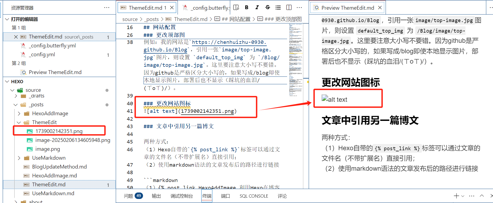Screen dimensions: 493x203
Task: Open editor more actions ellipsis menu
Action: [x=299, y=8]
